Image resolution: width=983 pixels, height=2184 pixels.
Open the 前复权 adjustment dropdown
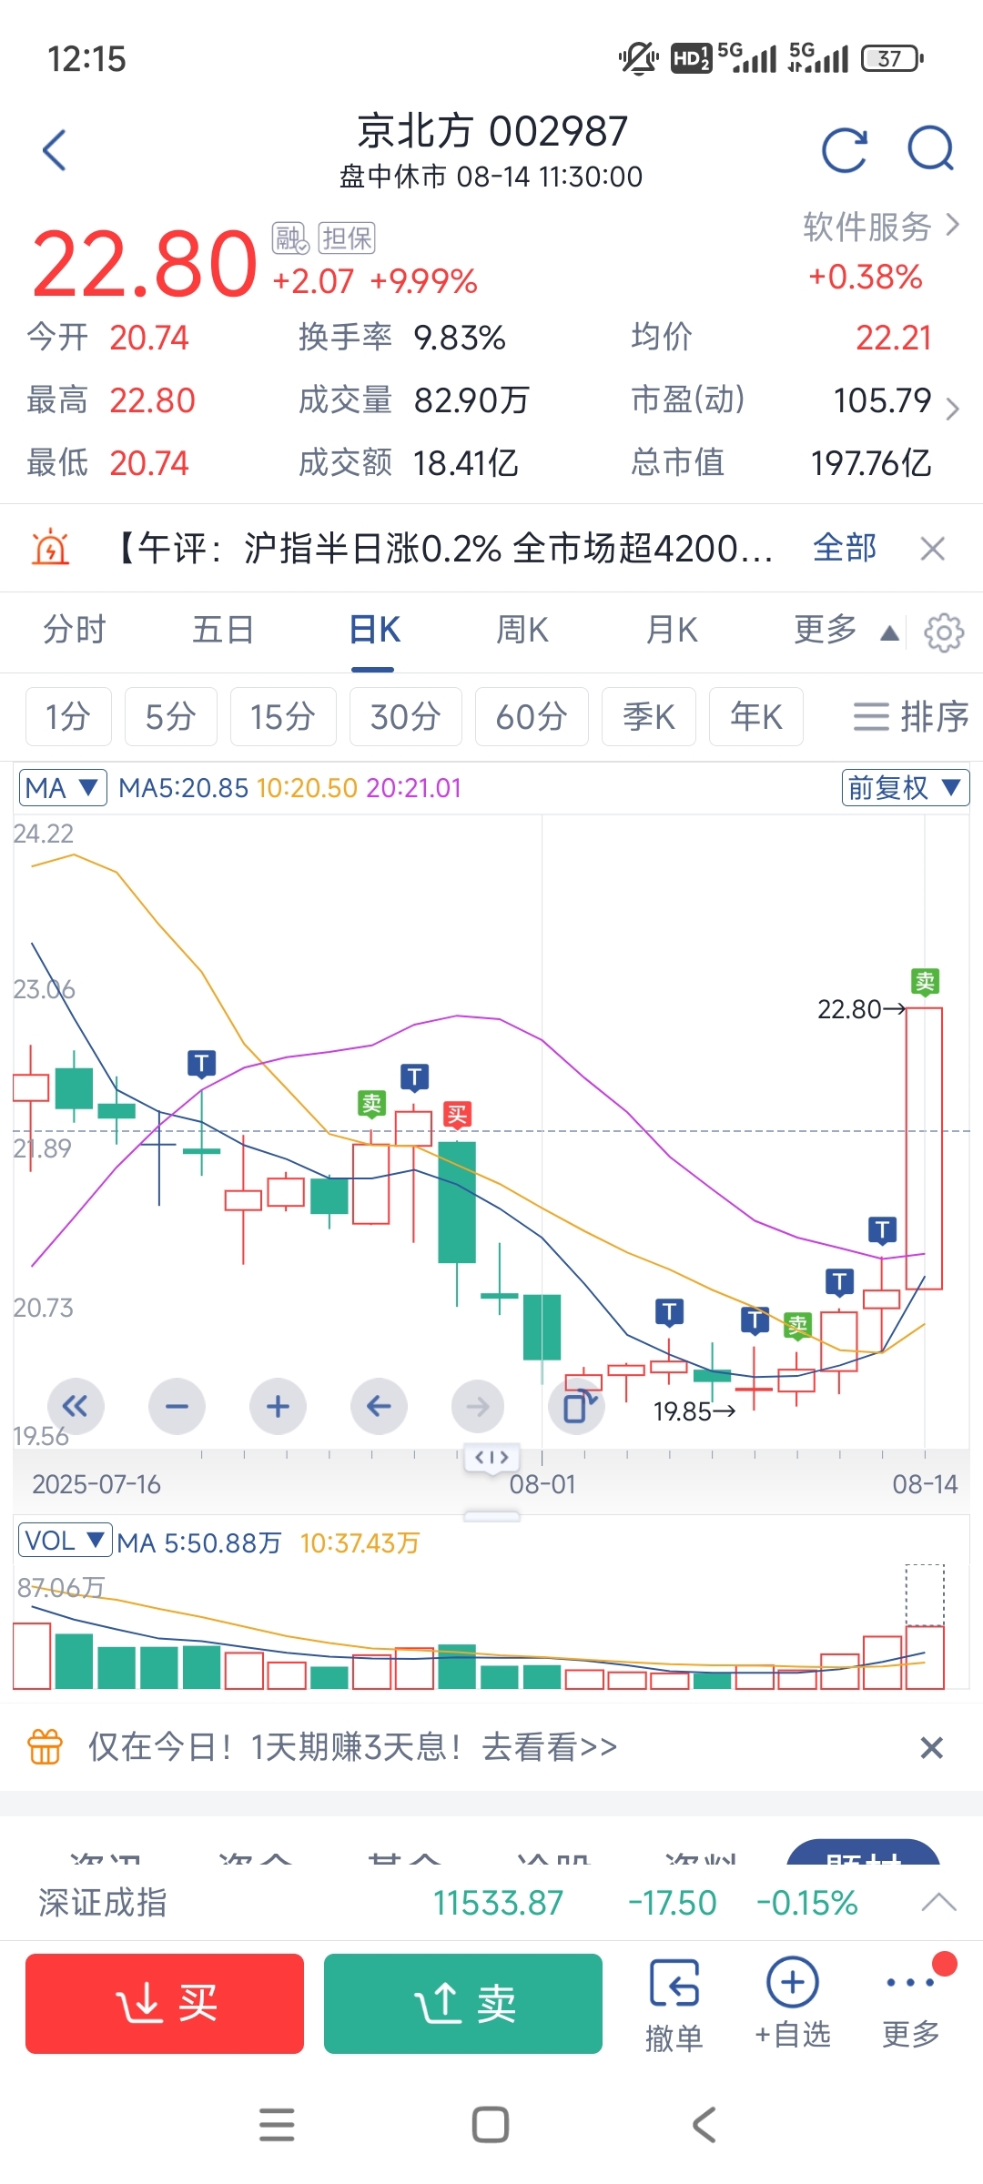coord(905,787)
